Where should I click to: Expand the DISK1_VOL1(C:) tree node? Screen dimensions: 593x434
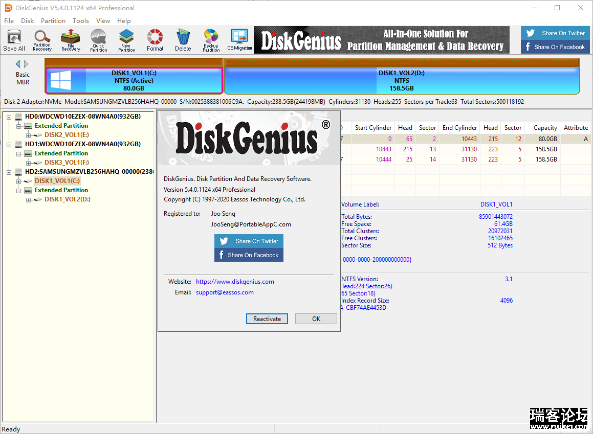(18, 181)
